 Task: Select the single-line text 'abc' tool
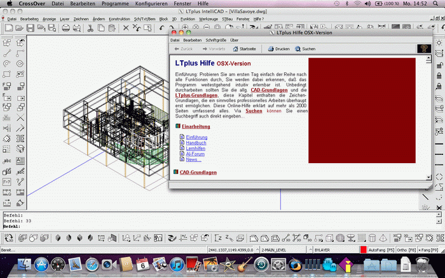(7, 161)
